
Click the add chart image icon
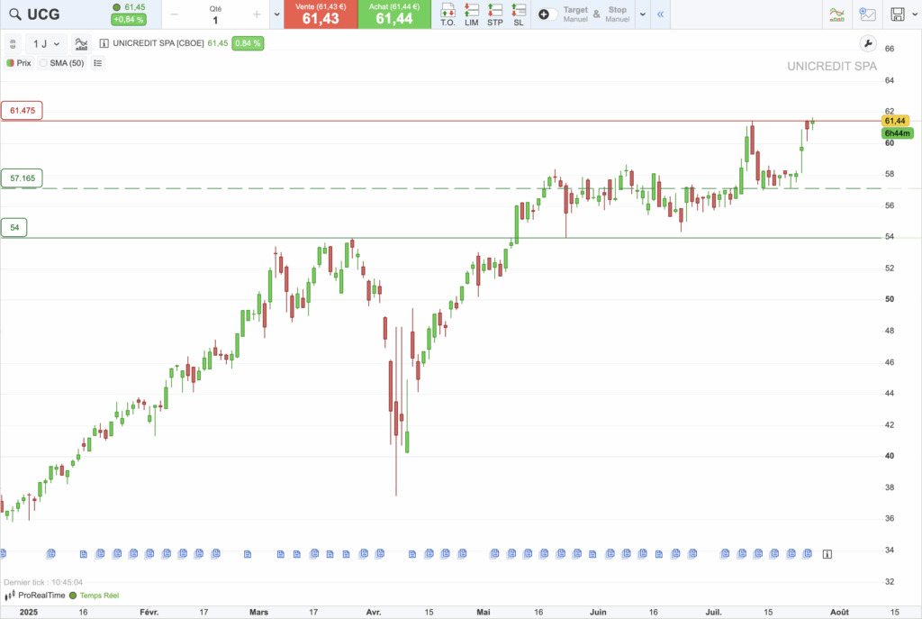point(867,14)
